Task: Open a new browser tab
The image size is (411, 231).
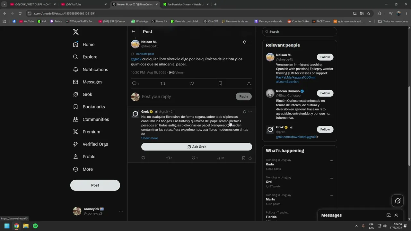Action: pyautogui.click(x=215, y=4)
